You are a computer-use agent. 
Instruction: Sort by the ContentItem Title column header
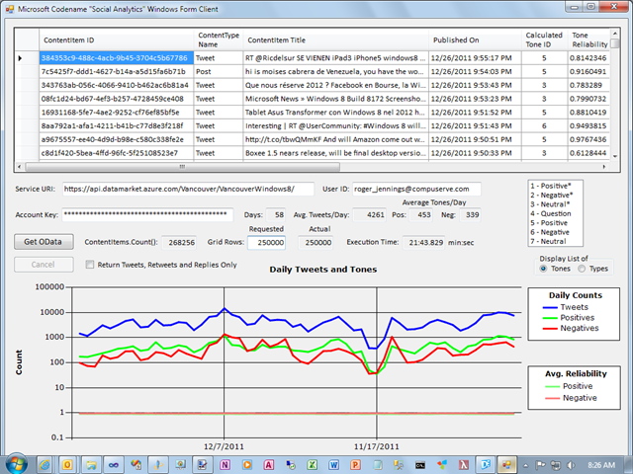click(334, 40)
